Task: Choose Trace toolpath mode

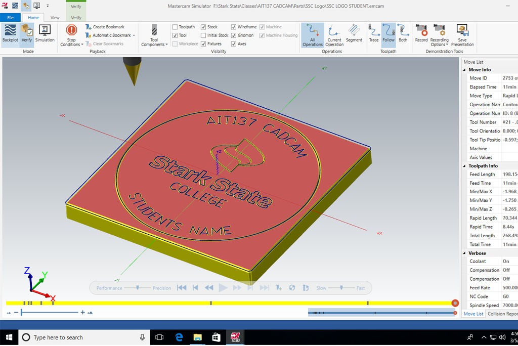Action: point(374,33)
